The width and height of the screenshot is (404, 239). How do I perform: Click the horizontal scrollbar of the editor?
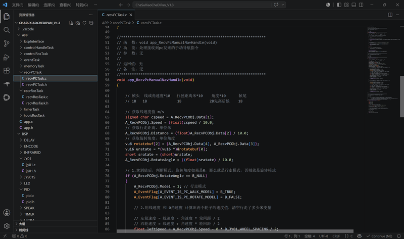pos(235,231)
